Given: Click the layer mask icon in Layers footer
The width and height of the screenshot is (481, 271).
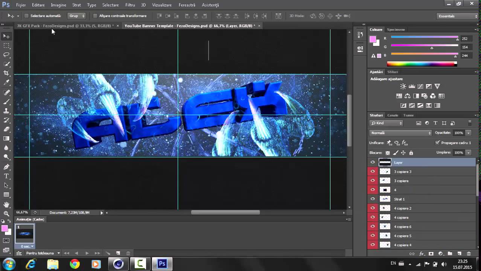Looking at the screenshot, I should 431,254.
